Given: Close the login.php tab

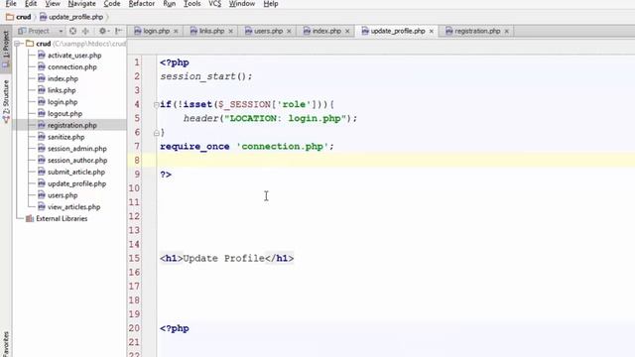Looking at the screenshot, I should pos(176,31).
